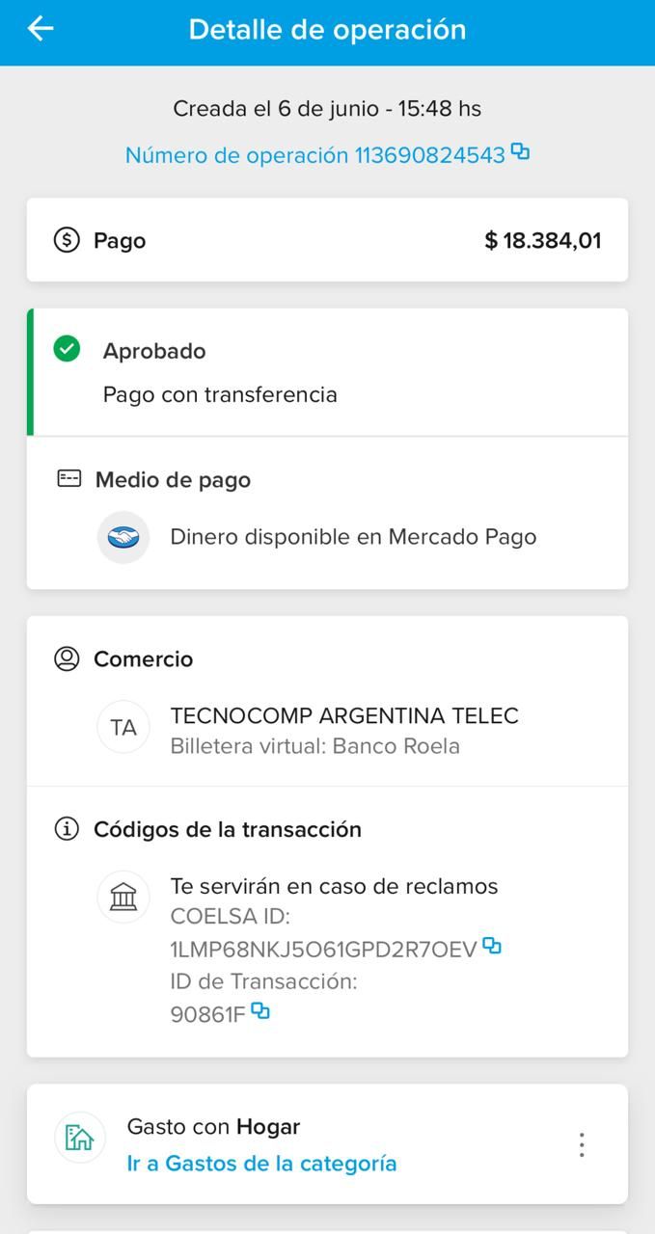Screen dimensions: 655x1234
Task: Tap the Mercado Pago handshake logo
Action: 123,537
